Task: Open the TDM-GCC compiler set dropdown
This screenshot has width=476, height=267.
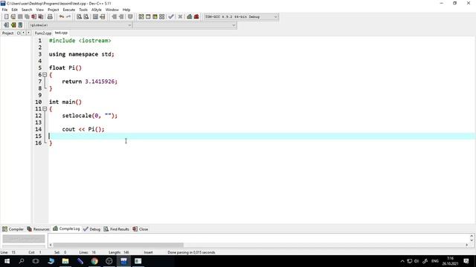Action: coord(241,17)
